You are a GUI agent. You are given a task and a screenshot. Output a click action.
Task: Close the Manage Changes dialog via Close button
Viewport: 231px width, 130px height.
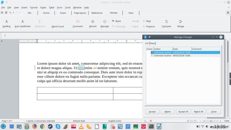[x=214, y=112]
